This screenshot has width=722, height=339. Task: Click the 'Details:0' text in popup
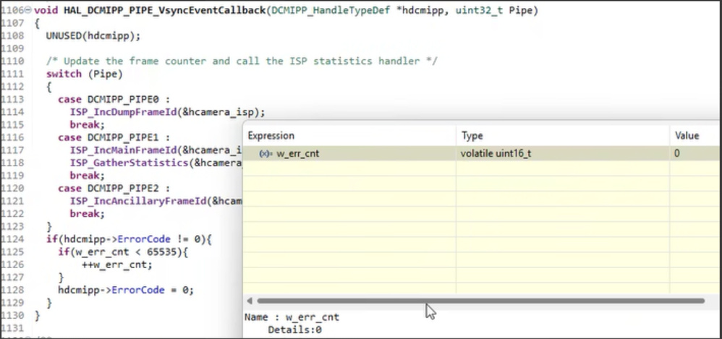click(294, 330)
